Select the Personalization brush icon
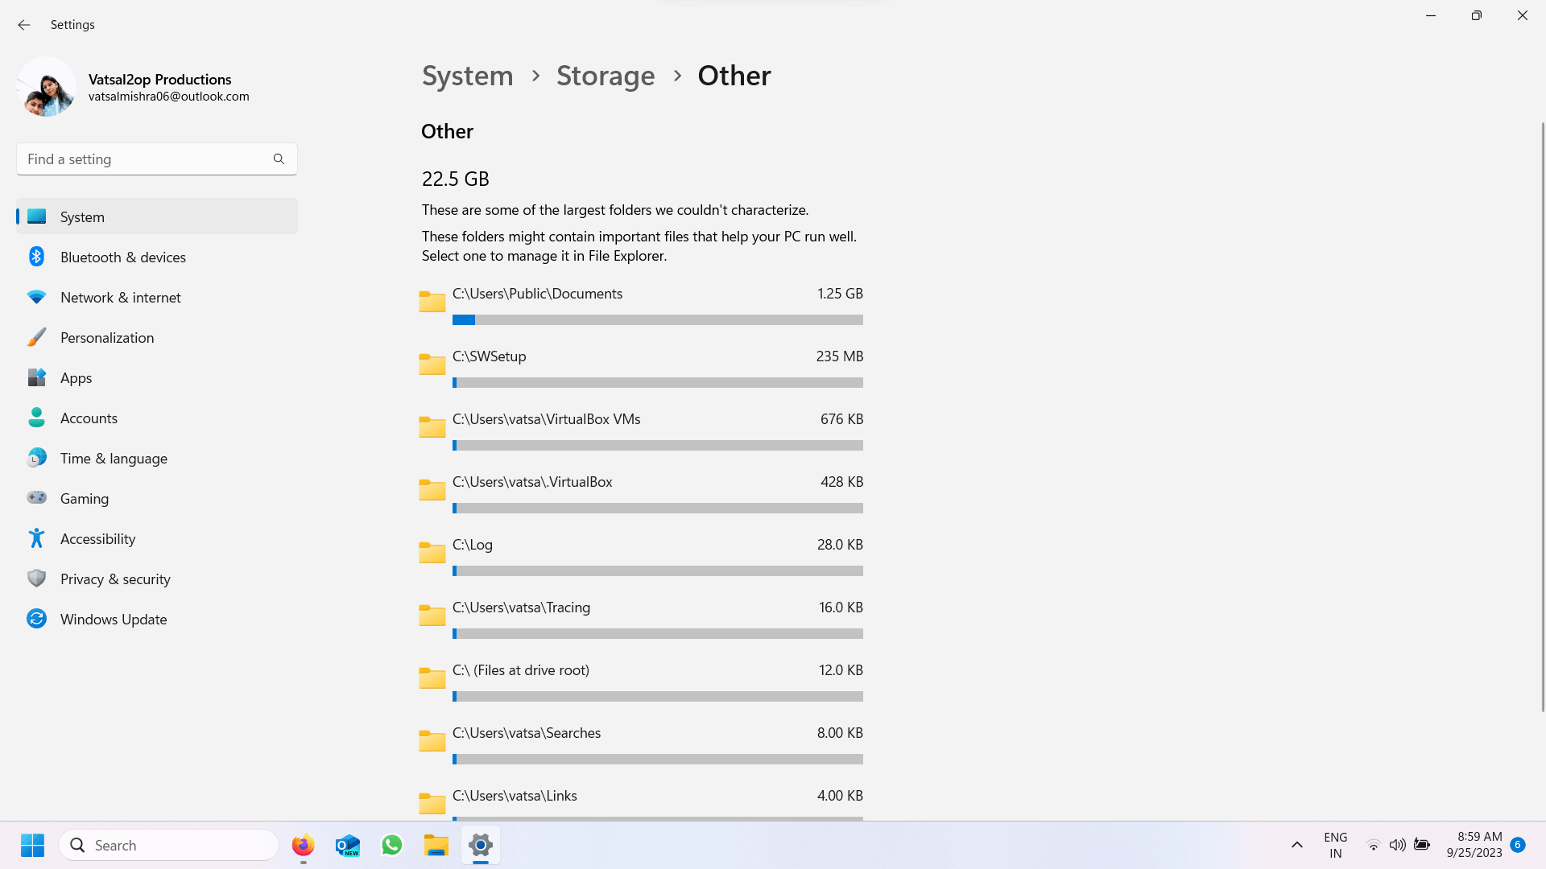This screenshot has width=1546, height=869. point(36,337)
